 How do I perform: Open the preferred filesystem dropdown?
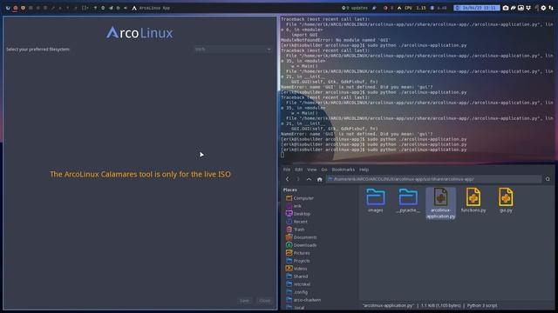(x=233, y=50)
